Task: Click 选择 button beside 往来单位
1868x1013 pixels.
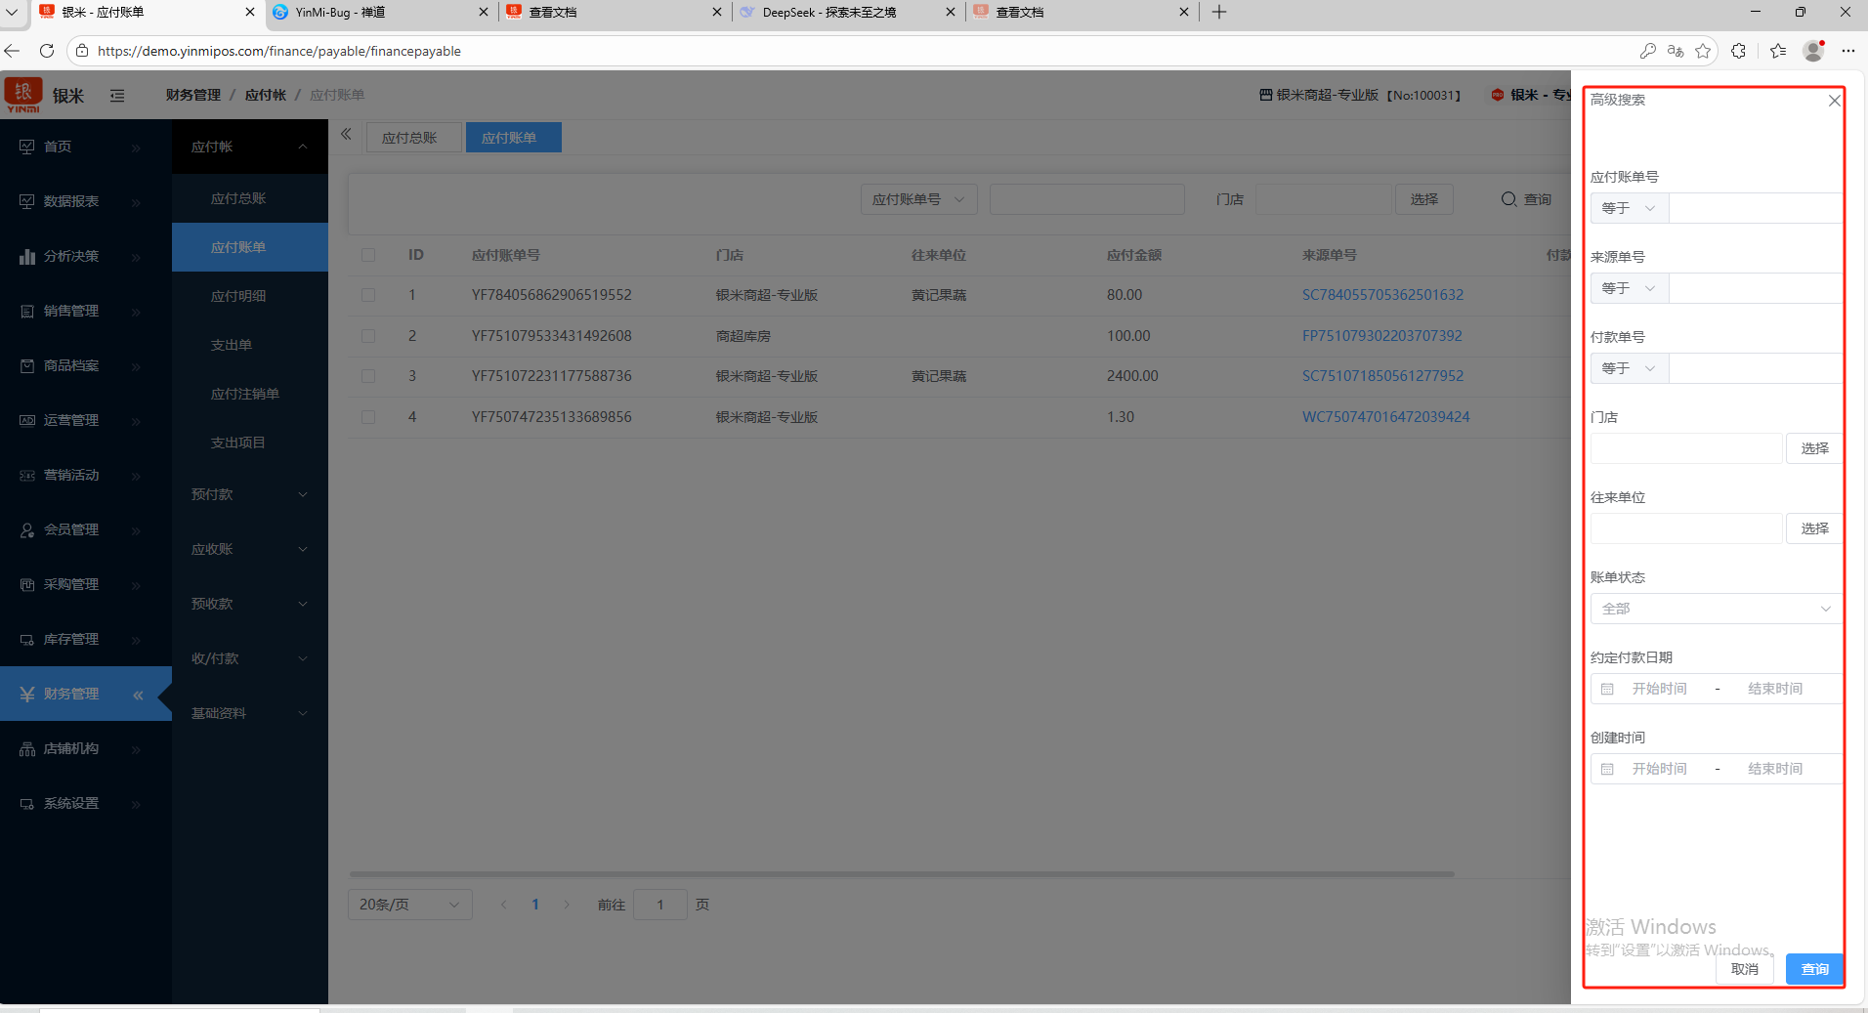Action: pos(1814,528)
